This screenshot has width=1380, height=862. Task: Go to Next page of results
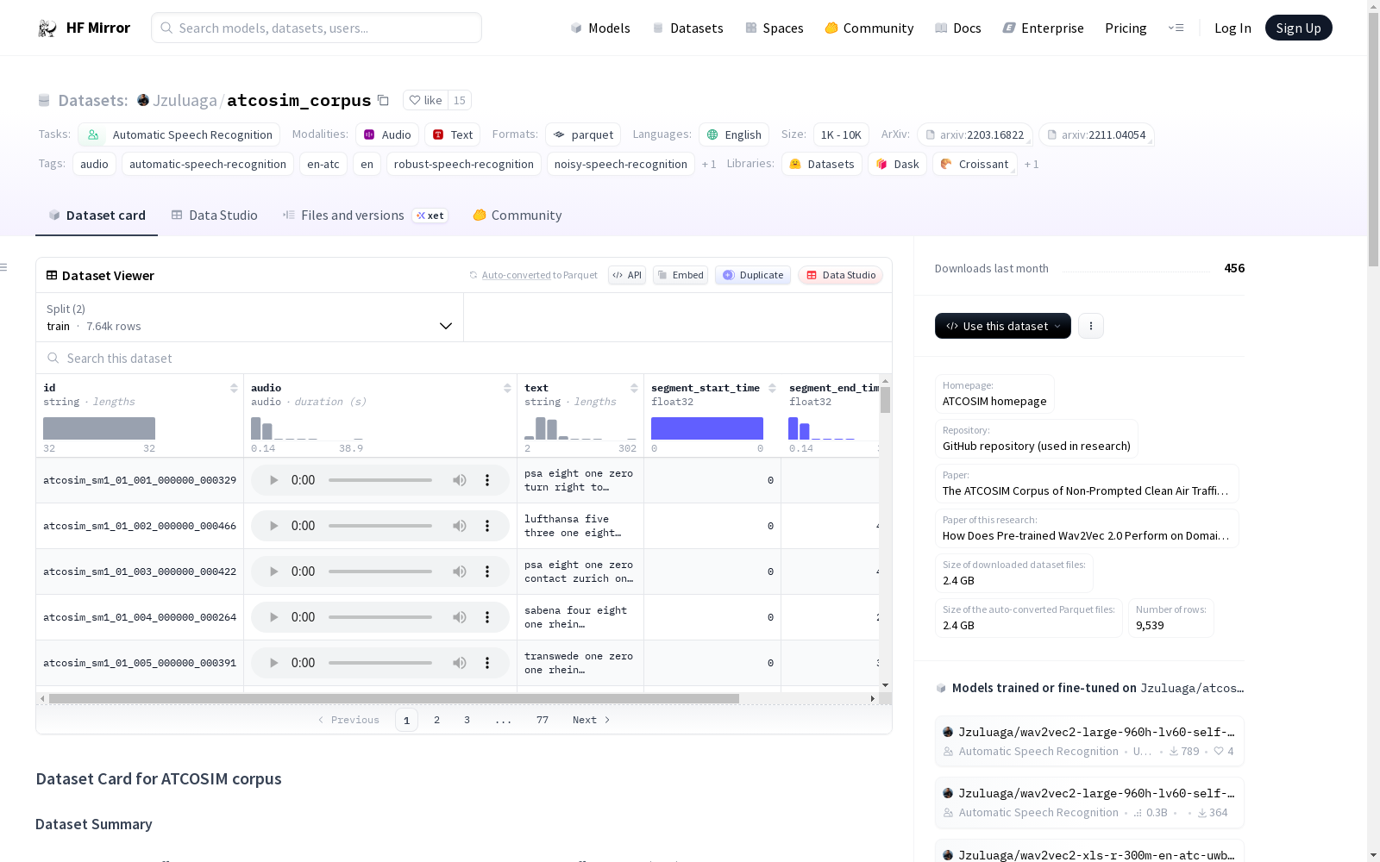pos(591,720)
